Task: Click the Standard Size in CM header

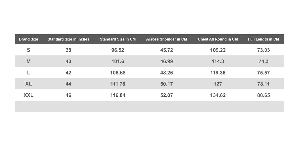Action: coord(118,39)
